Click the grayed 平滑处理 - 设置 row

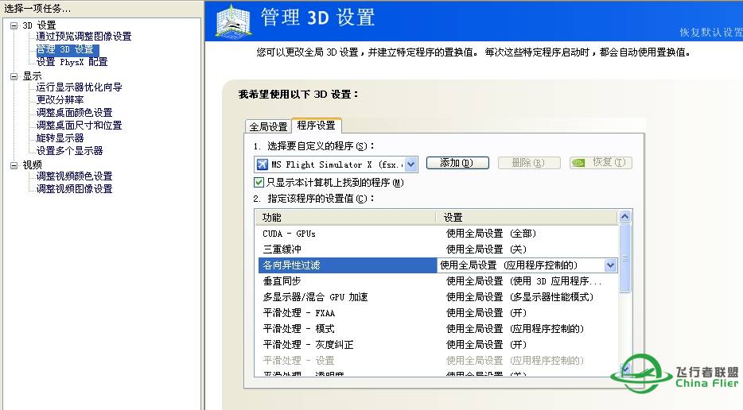[x=438, y=360]
